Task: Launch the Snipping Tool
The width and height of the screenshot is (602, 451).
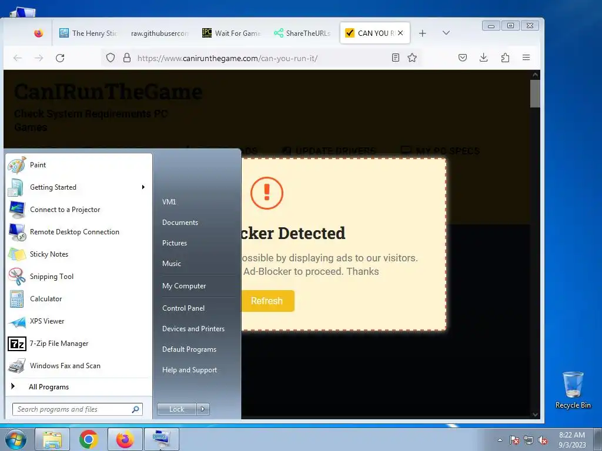Action: tap(78, 277)
